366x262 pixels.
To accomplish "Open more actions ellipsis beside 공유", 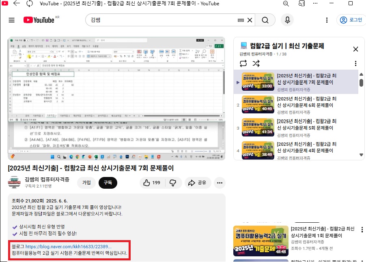I will [x=220, y=183].
